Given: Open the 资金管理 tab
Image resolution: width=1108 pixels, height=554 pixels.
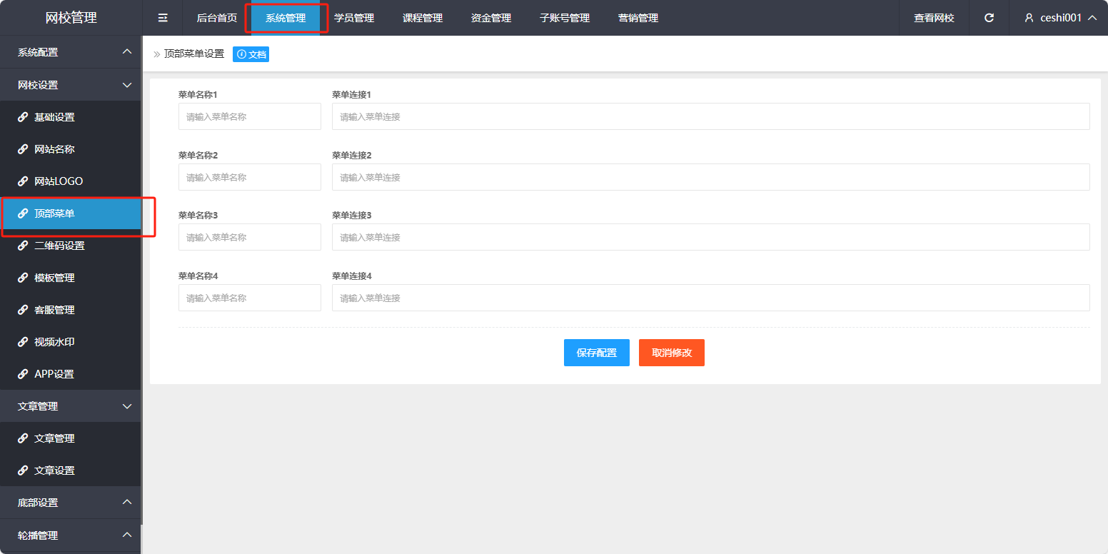Looking at the screenshot, I should click(491, 18).
